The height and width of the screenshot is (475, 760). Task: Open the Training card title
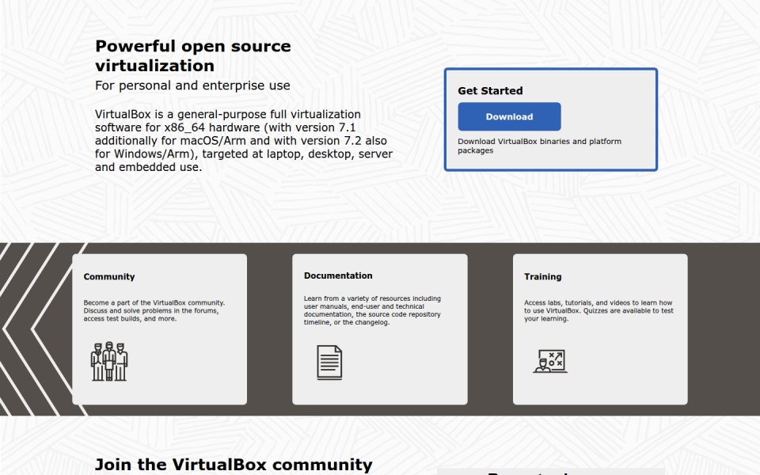coord(543,276)
